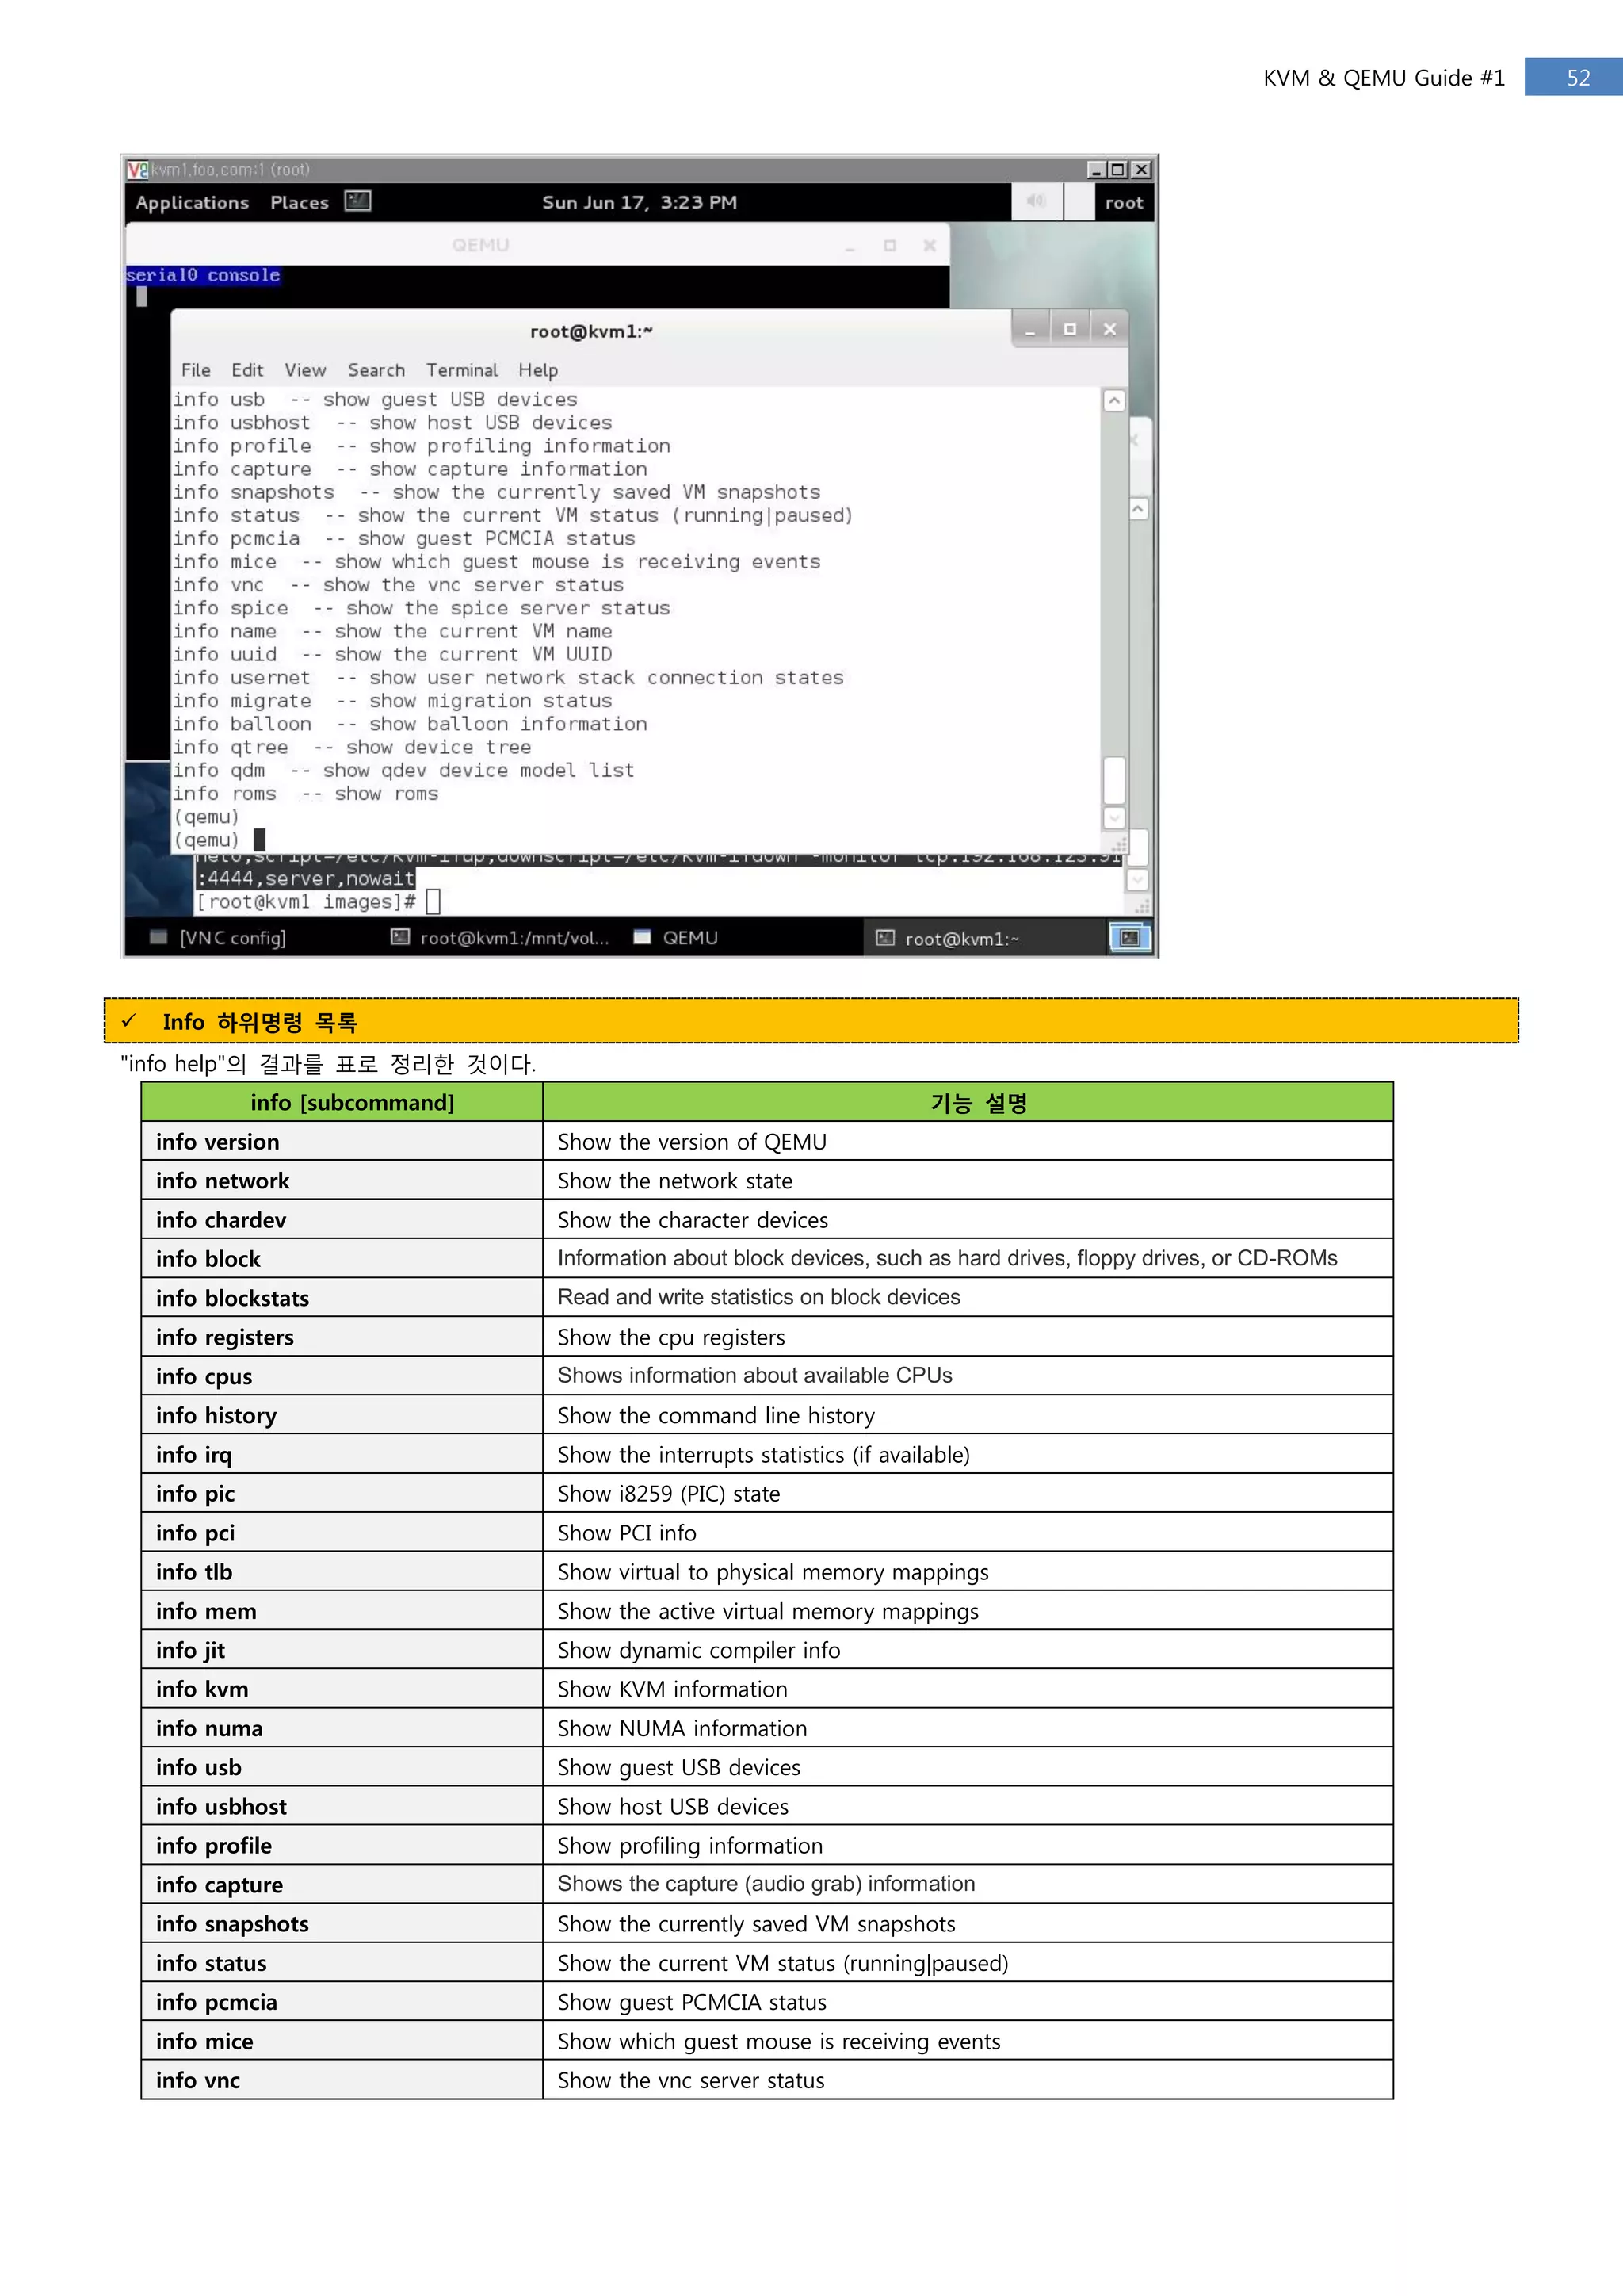Click the 'serial0 console' label
The width and height of the screenshot is (1623, 2296).
(x=203, y=275)
